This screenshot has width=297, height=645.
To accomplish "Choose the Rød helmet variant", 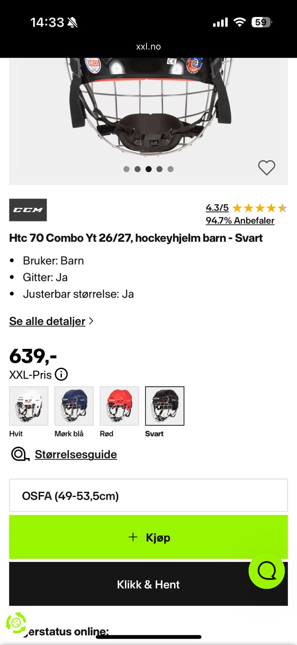I will tap(119, 406).
